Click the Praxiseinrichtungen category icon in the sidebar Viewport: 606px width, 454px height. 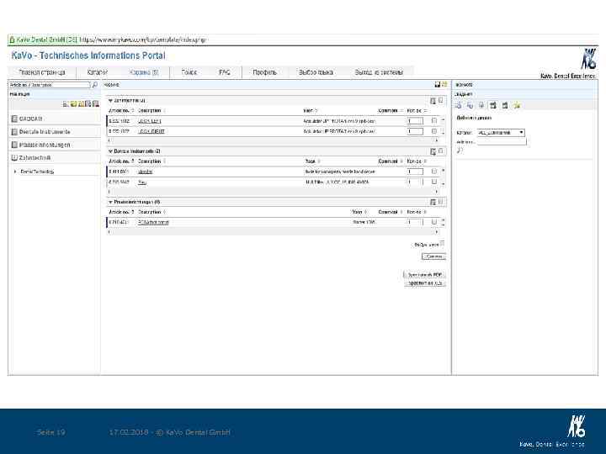click(x=14, y=145)
